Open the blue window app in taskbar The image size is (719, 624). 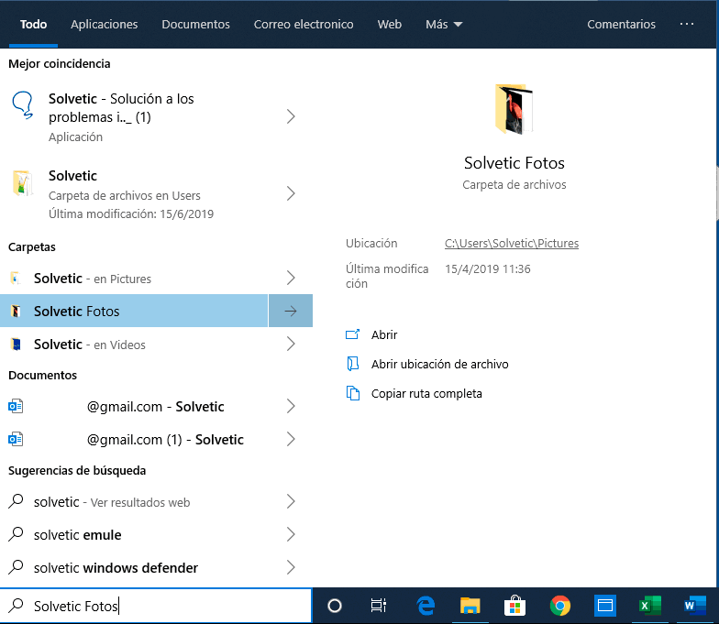(x=605, y=606)
